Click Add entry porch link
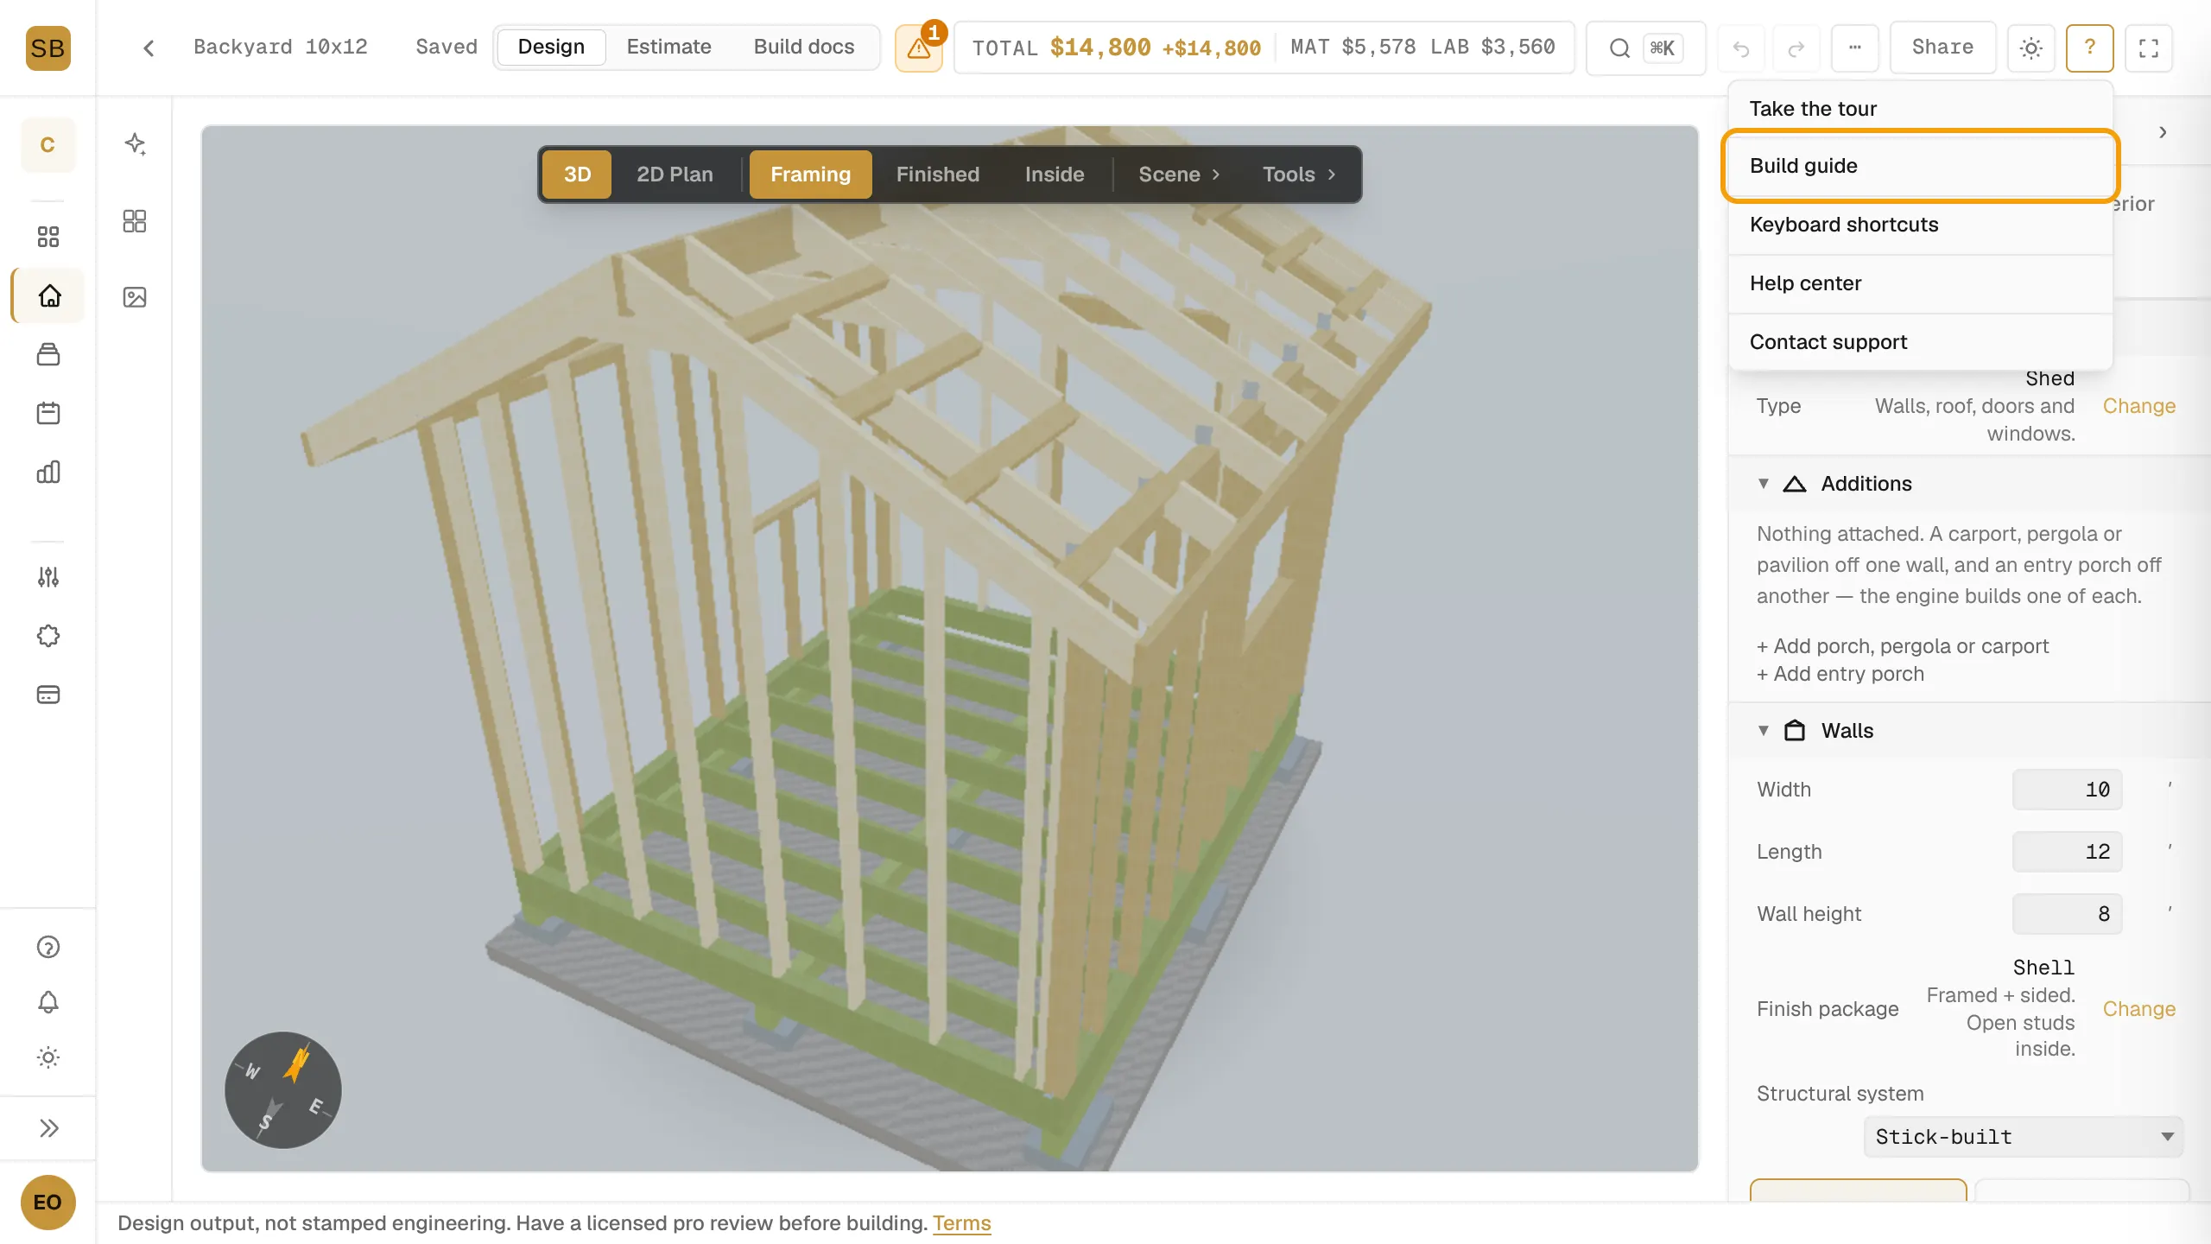The height and width of the screenshot is (1244, 2211). (x=1840, y=674)
